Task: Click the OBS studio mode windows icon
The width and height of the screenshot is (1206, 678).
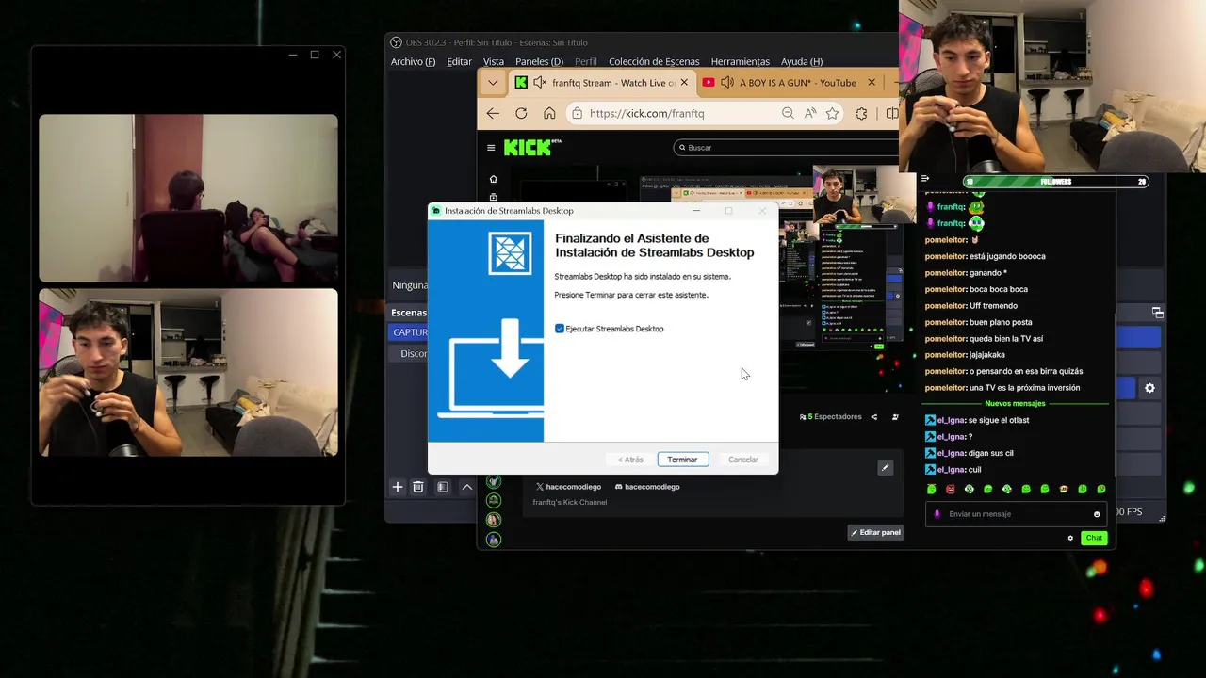Action: (x=1157, y=313)
